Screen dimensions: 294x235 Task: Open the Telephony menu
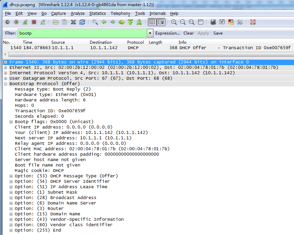tap(120, 14)
